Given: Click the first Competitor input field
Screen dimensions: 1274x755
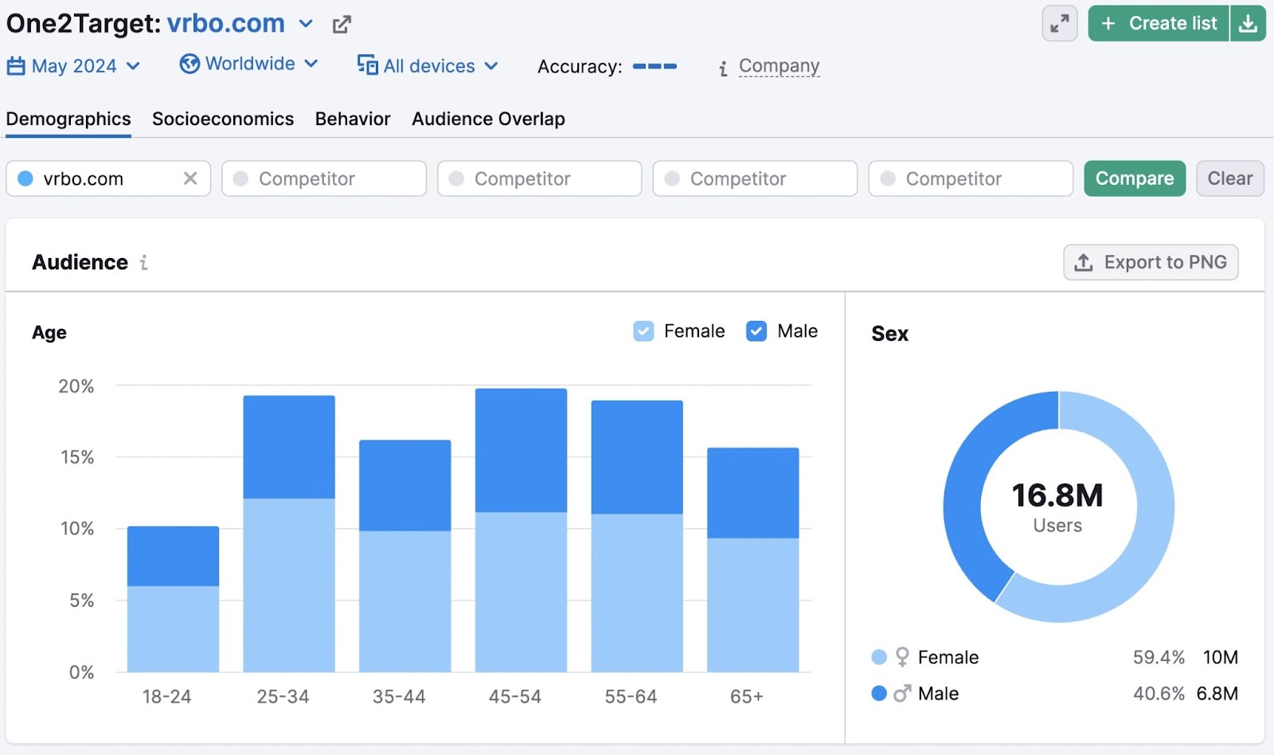Looking at the screenshot, I should [324, 178].
